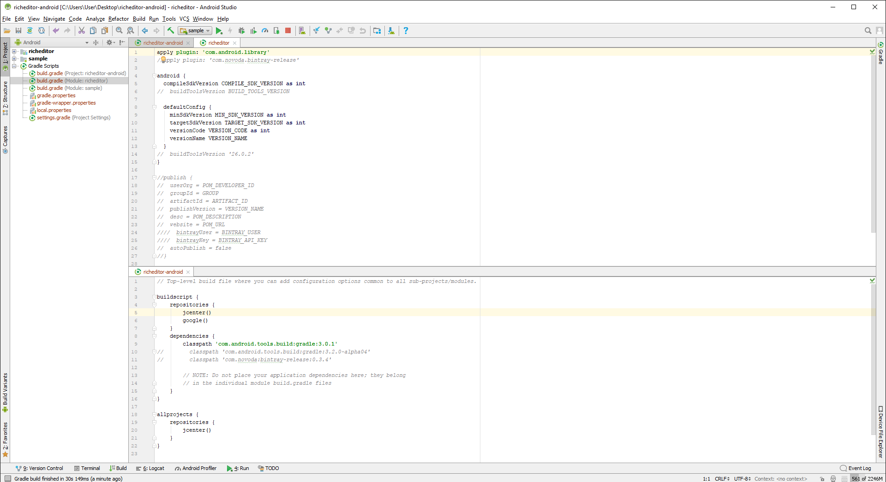Open the Terminal tool window

click(x=87, y=468)
